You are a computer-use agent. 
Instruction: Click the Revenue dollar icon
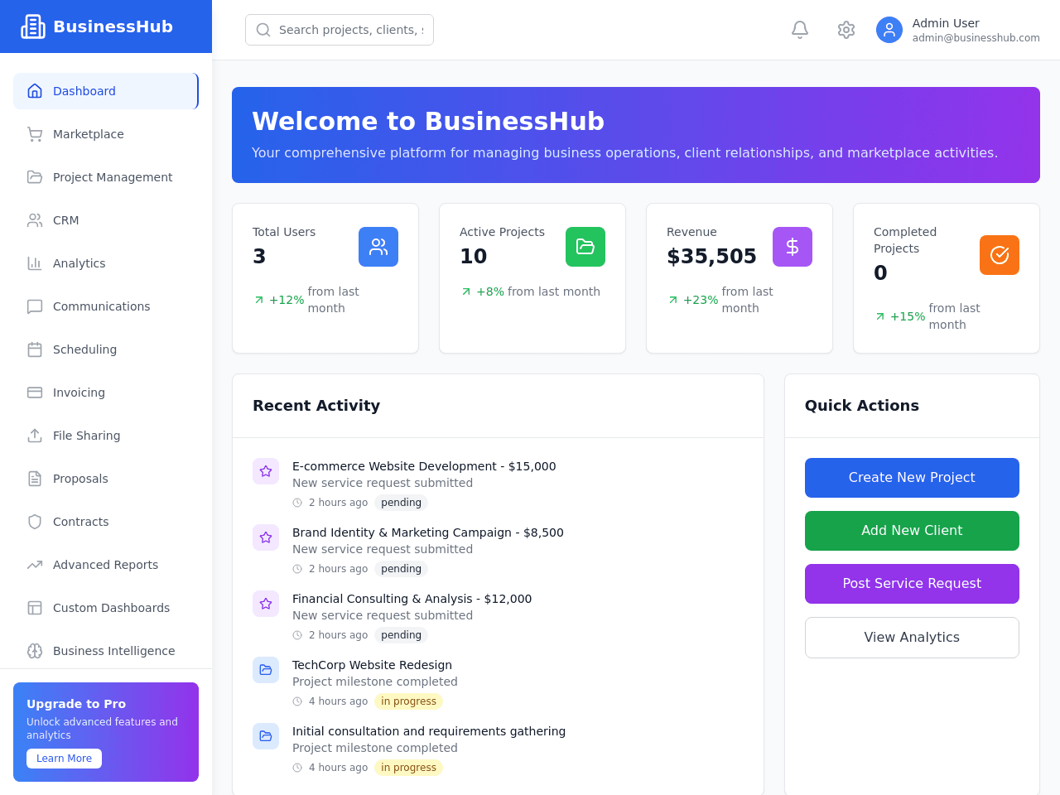point(793,247)
